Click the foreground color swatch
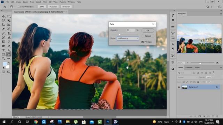223x125 pixels. pos(5,64)
